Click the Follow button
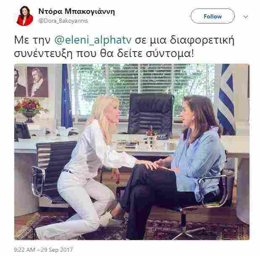 [213, 16]
